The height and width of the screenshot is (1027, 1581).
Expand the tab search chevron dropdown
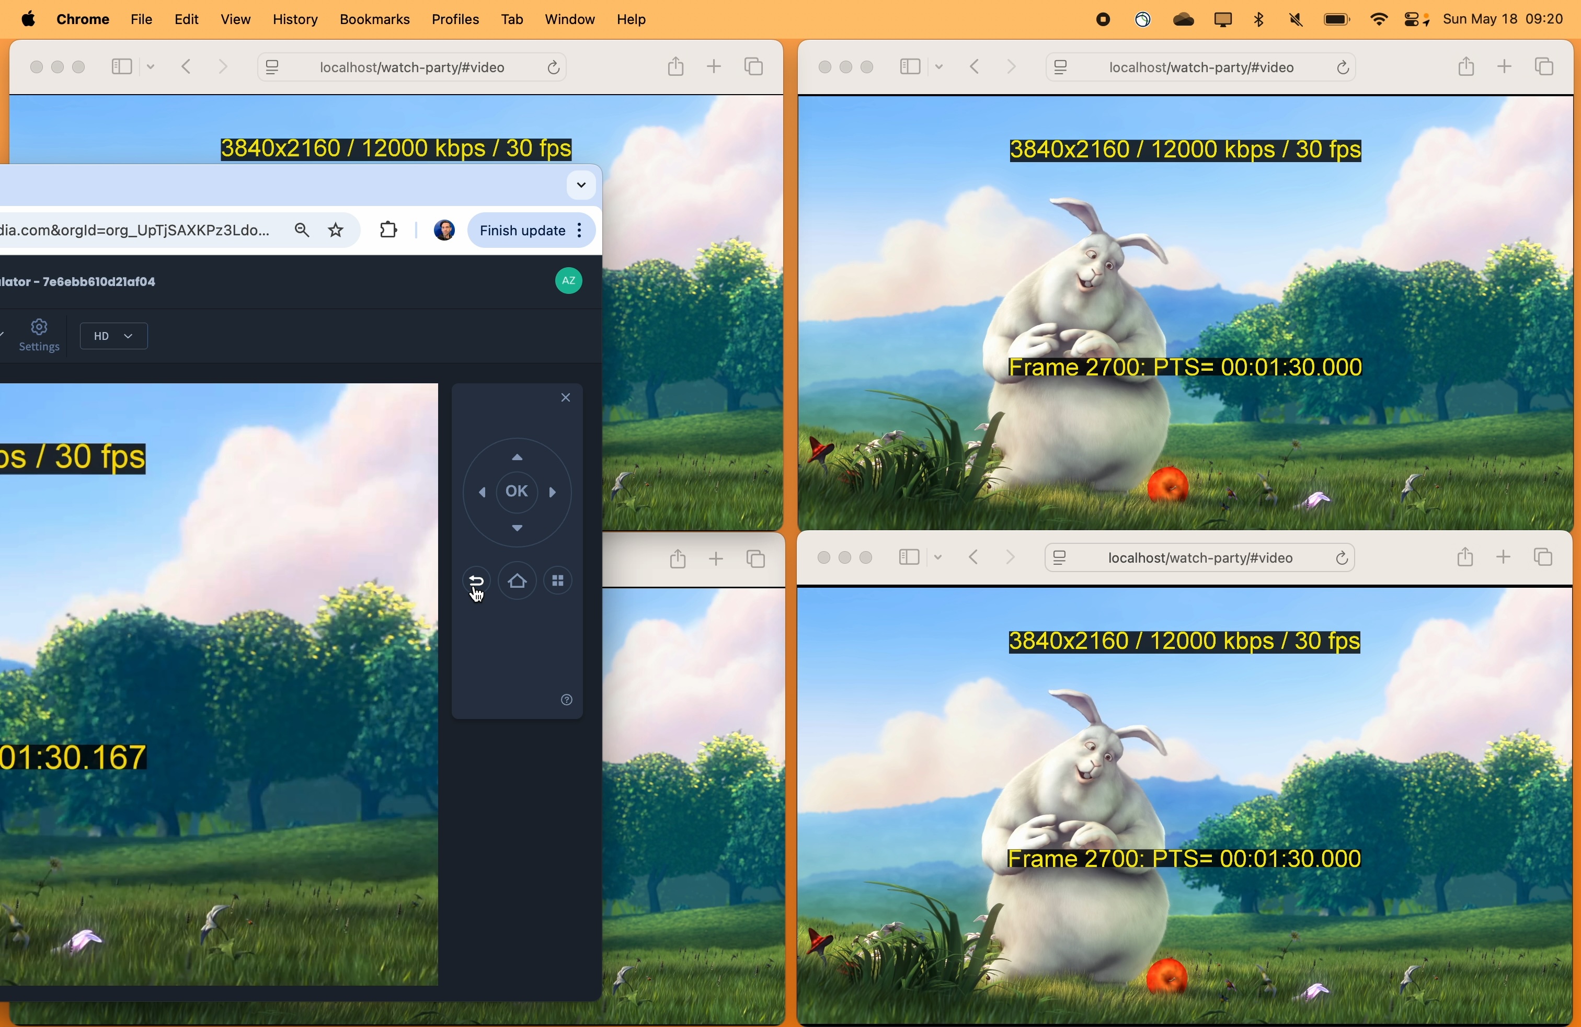point(580,185)
